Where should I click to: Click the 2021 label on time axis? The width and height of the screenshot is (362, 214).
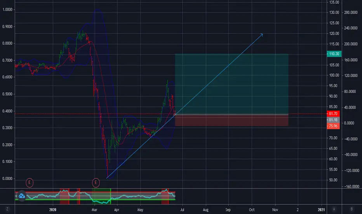(x=321, y=210)
